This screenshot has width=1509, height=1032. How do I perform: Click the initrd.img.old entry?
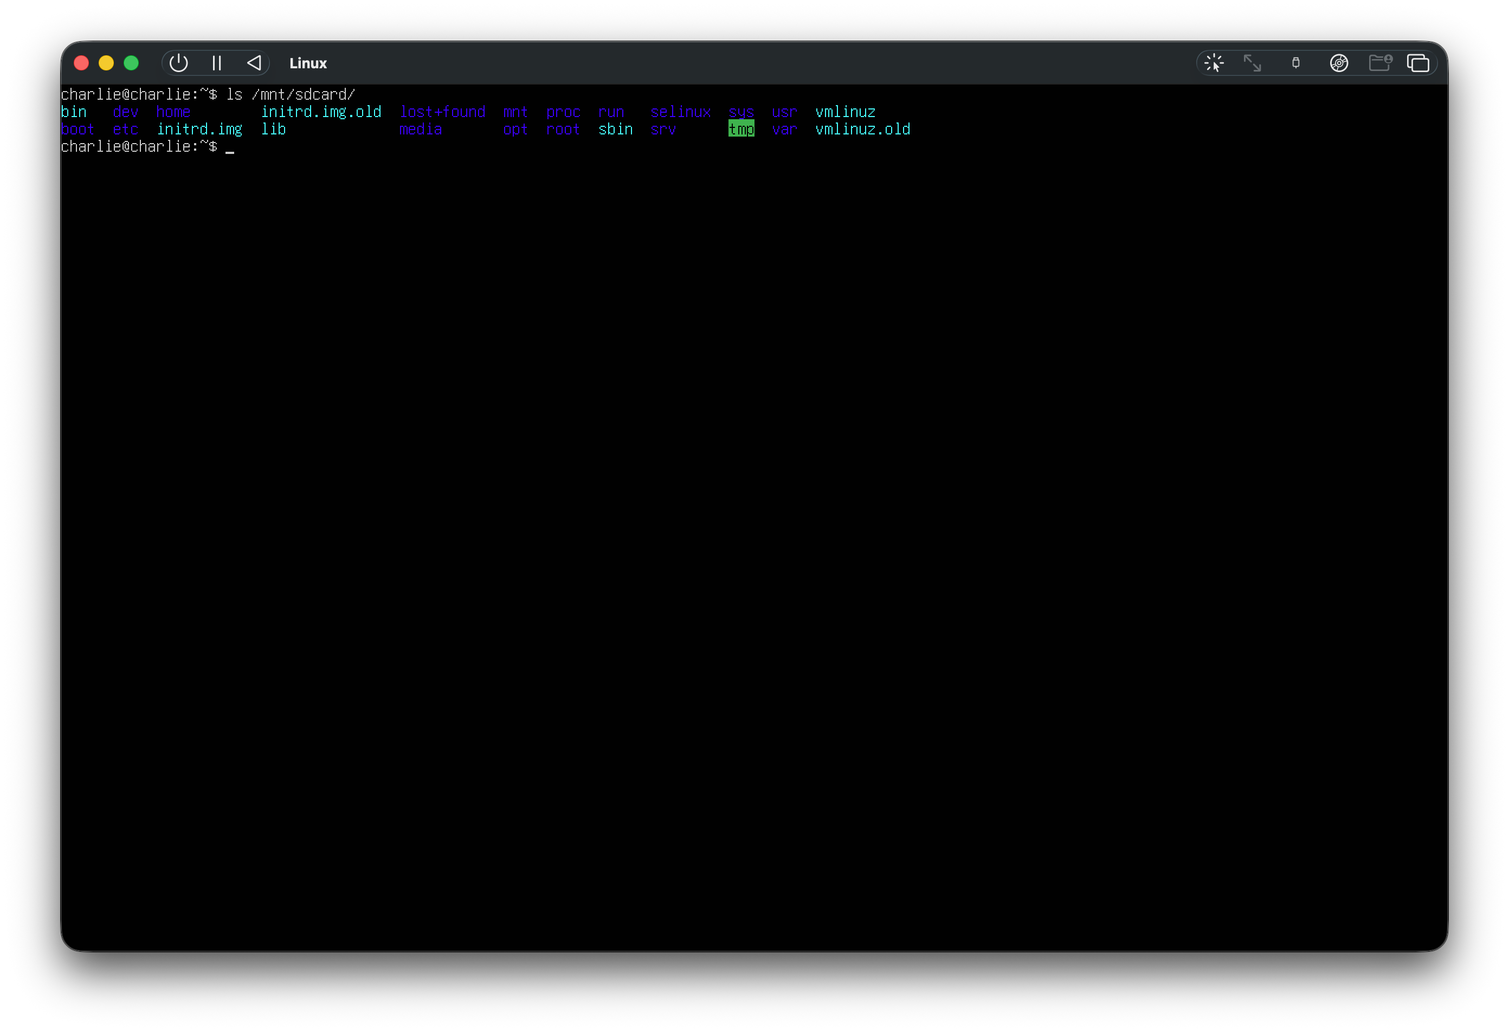point(321,112)
